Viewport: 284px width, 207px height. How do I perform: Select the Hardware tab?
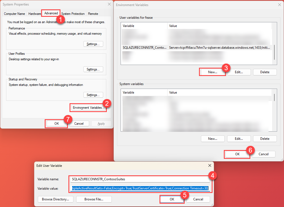tap(34, 13)
